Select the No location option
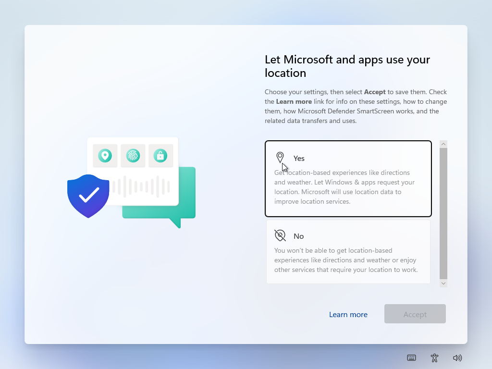492x369 pixels. (x=348, y=252)
